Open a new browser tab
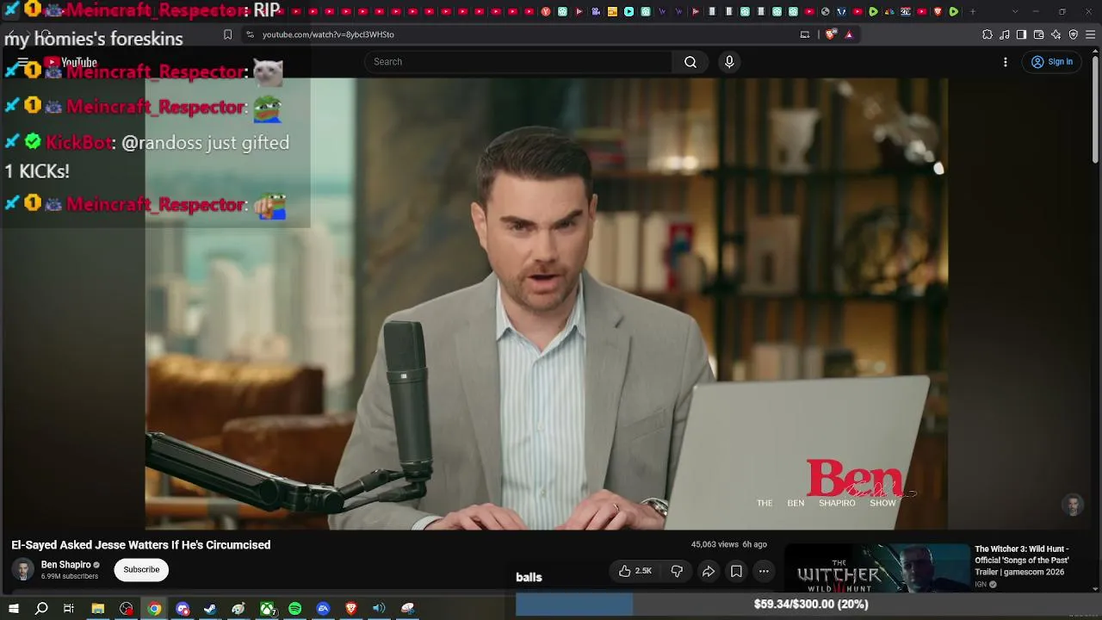The width and height of the screenshot is (1102, 620). click(973, 11)
